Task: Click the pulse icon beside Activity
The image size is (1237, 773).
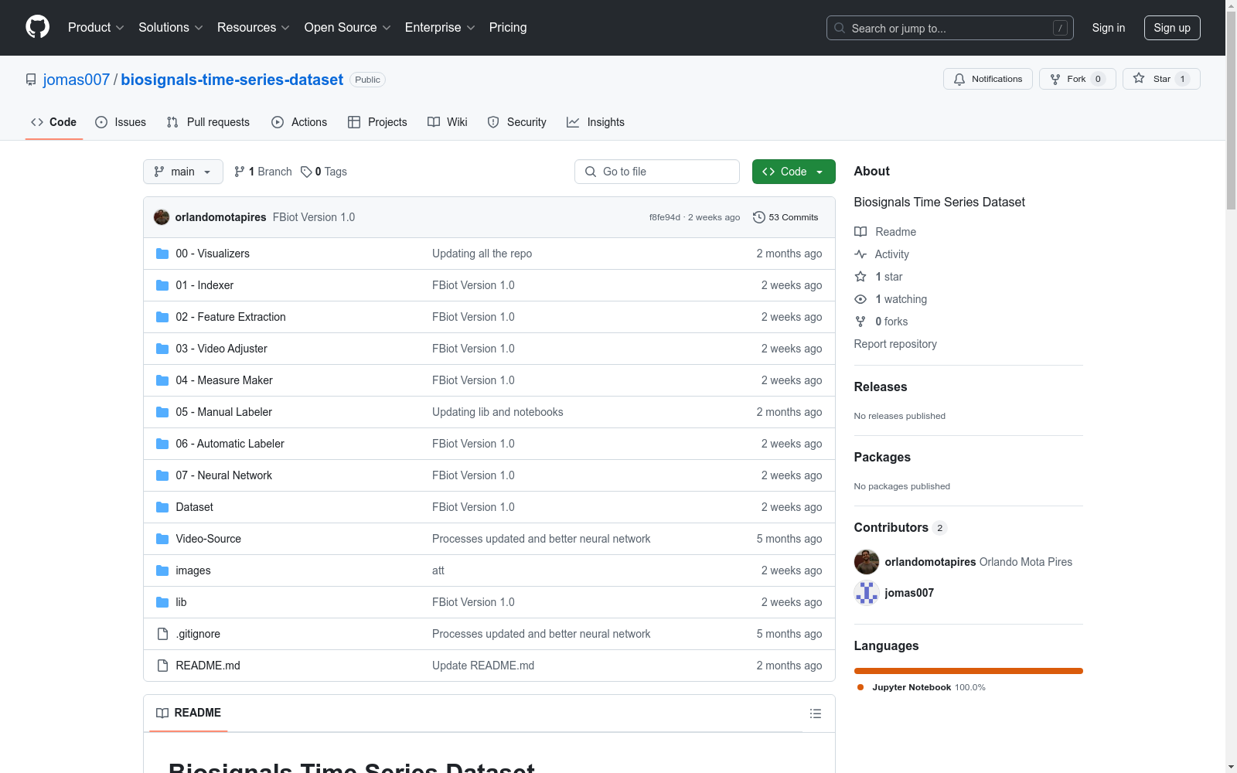Action: tap(860, 254)
